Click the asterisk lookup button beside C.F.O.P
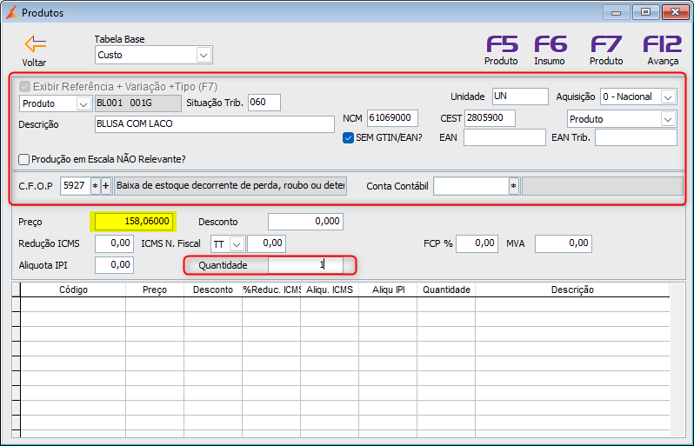 click(x=95, y=186)
